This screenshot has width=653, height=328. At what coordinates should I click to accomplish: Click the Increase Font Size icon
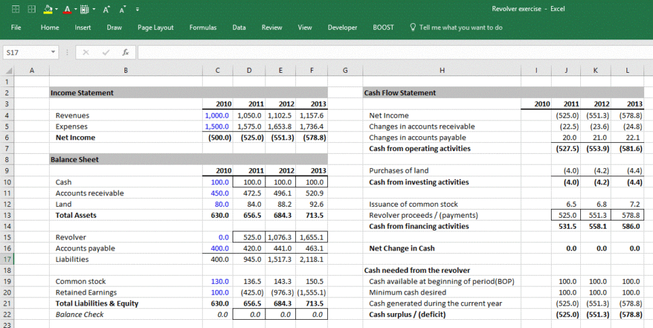click(106, 9)
